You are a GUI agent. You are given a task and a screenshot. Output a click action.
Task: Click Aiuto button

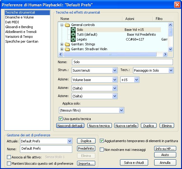click(x=165, y=155)
